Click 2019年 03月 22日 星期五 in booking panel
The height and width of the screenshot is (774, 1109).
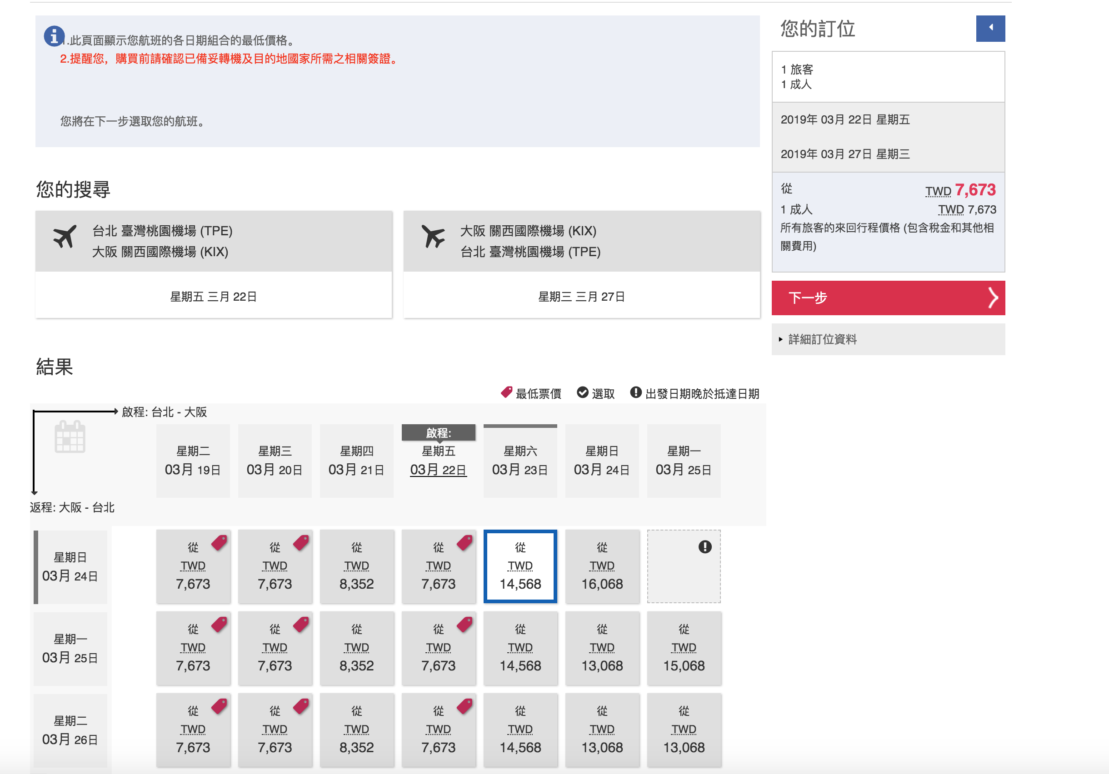click(845, 119)
